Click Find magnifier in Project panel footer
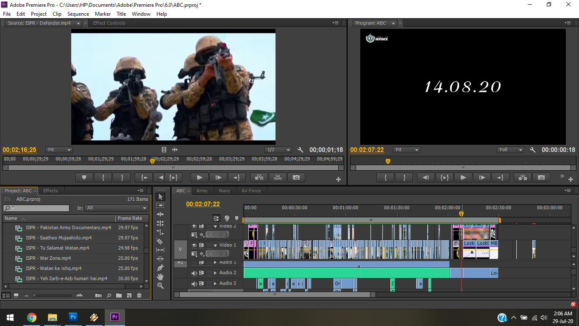Screen dimensions: 579x326 click(109, 295)
